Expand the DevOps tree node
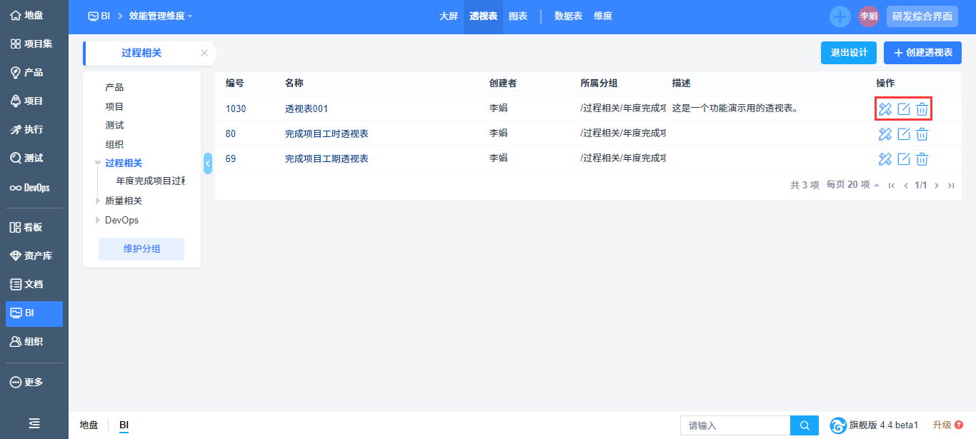Image resolution: width=976 pixels, height=439 pixels. [x=98, y=220]
